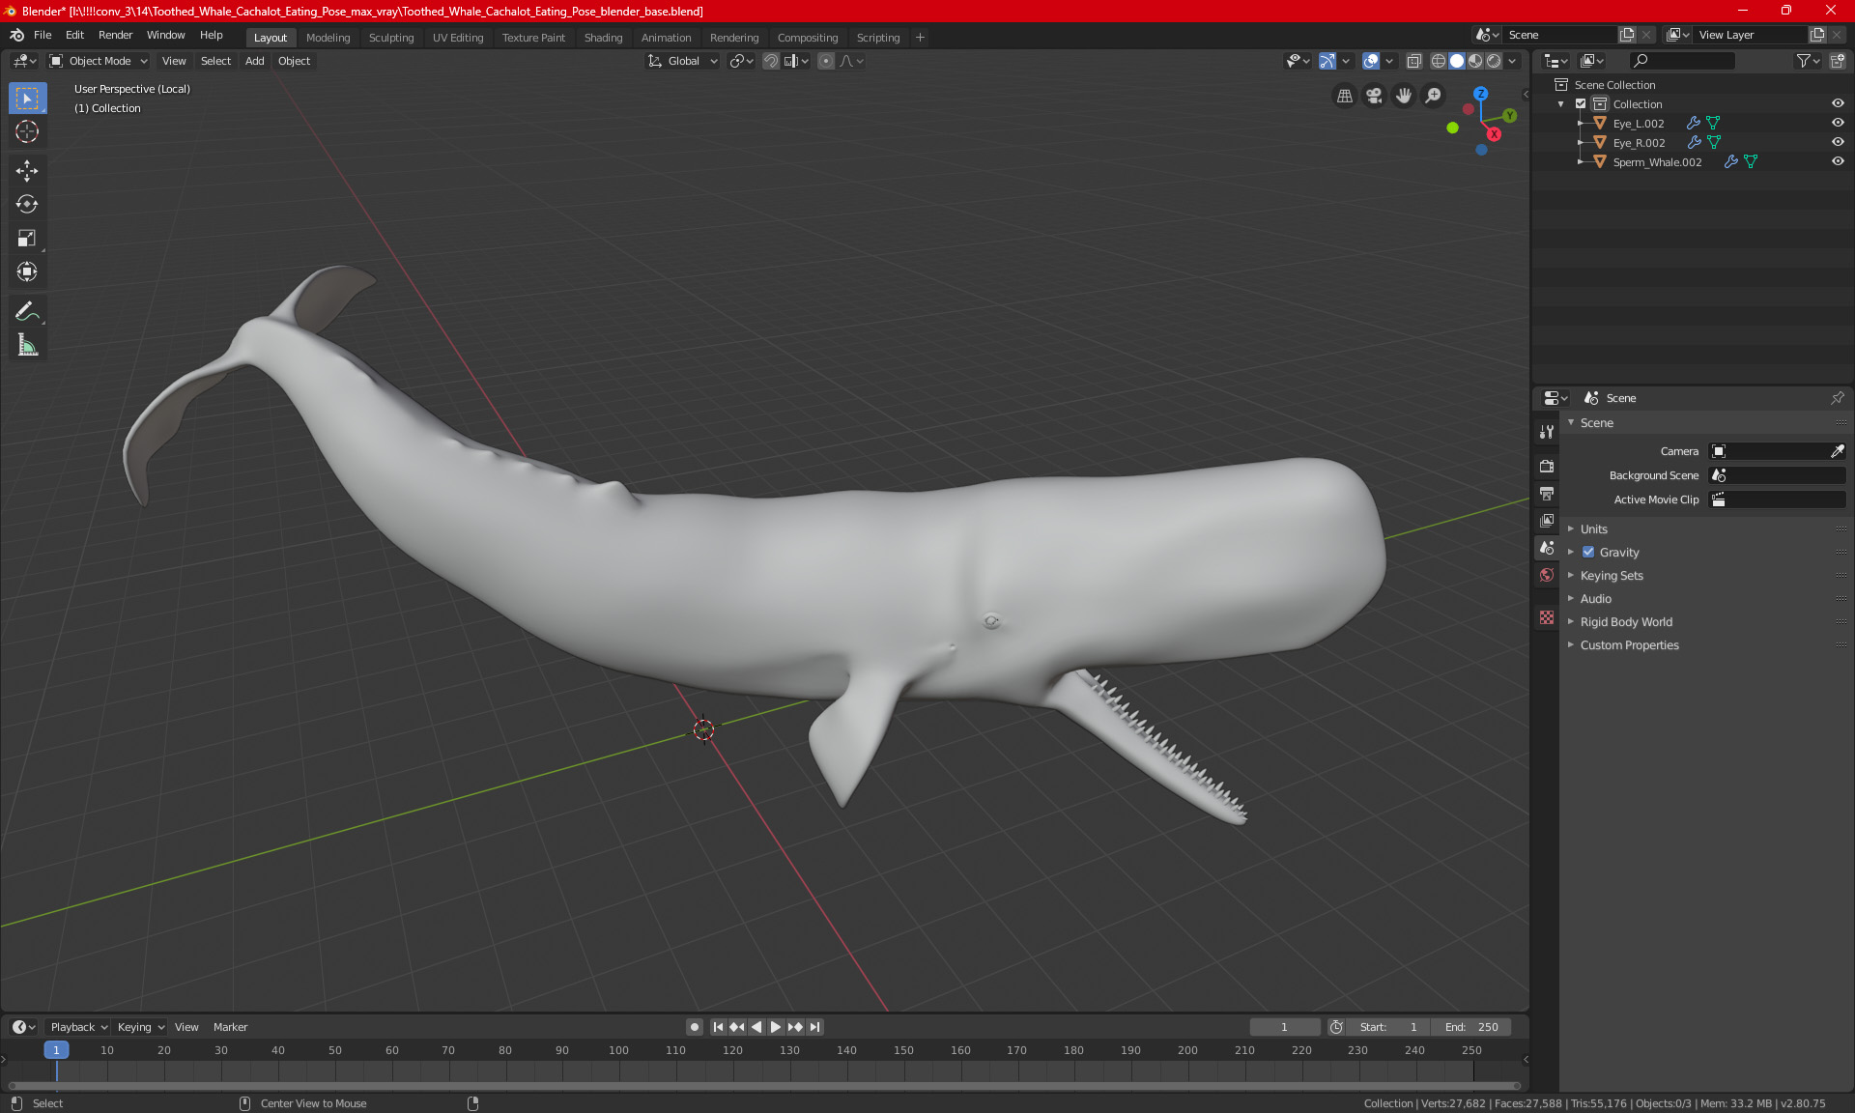Open the Render menu
Image resolution: width=1855 pixels, height=1113 pixels.
tap(115, 35)
